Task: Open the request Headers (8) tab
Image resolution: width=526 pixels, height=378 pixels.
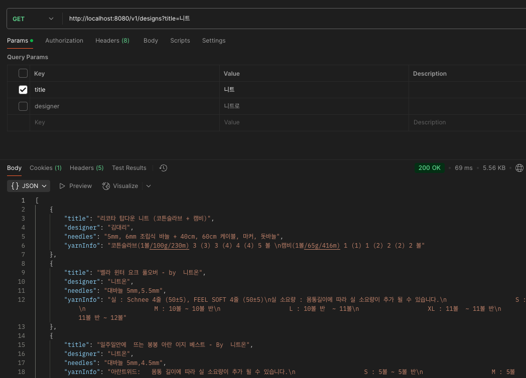Action: click(x=112, y=41)
